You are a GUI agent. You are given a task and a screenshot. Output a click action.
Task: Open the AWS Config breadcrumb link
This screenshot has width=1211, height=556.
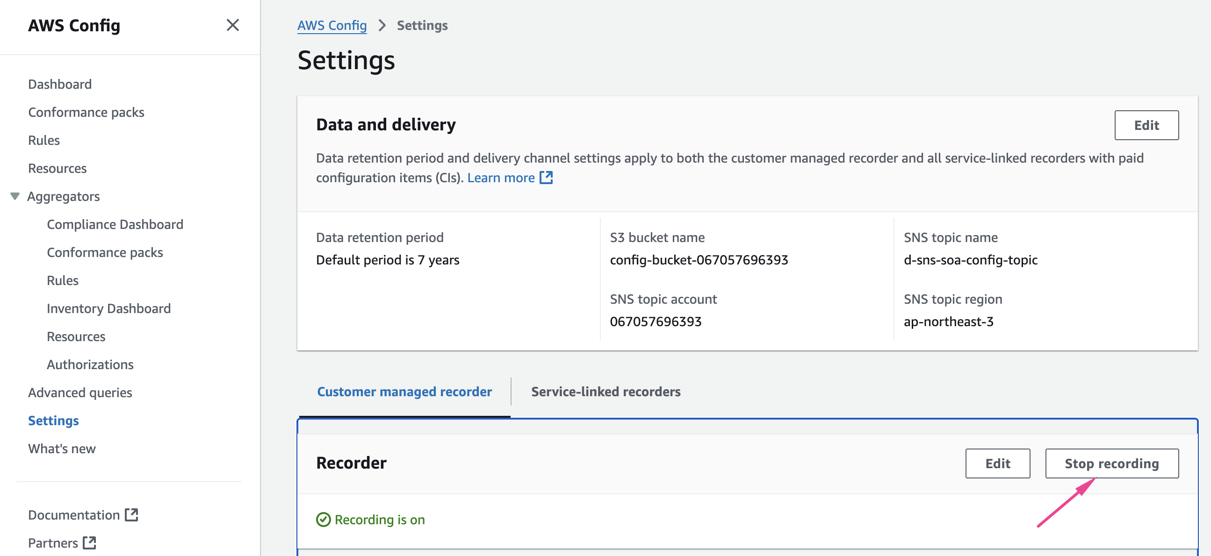[x=332, y=25]
